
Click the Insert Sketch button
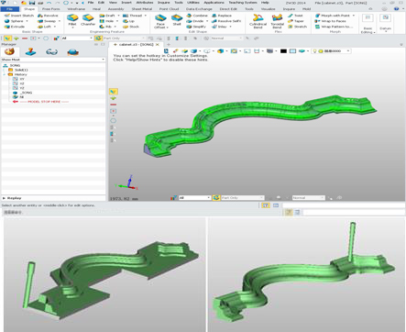coord(19,16)
